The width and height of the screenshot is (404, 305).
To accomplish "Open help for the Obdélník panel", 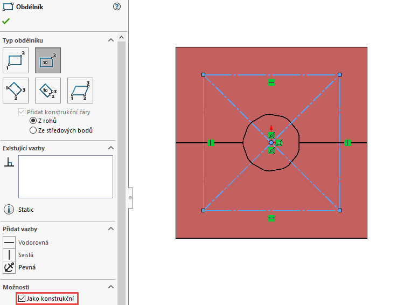I will tap(117, 6).
